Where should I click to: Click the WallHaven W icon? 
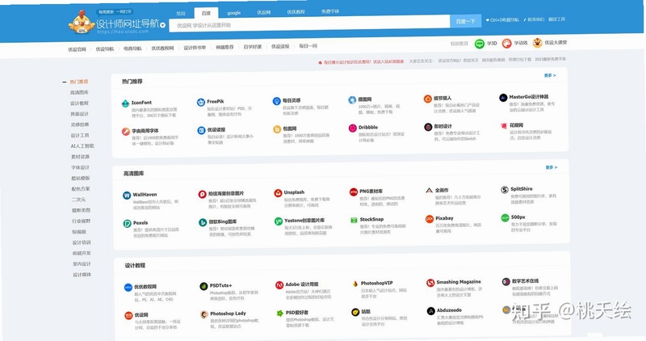click(127, 196)
